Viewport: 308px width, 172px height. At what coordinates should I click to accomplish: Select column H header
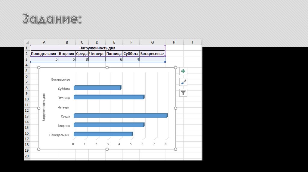click(174, 42)
